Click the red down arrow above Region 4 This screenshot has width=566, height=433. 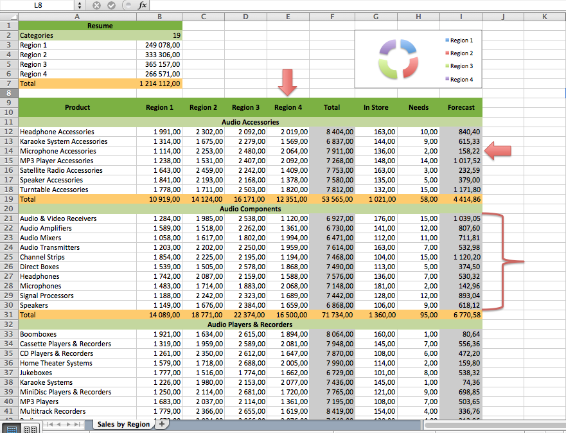click(x=288, y=82)
